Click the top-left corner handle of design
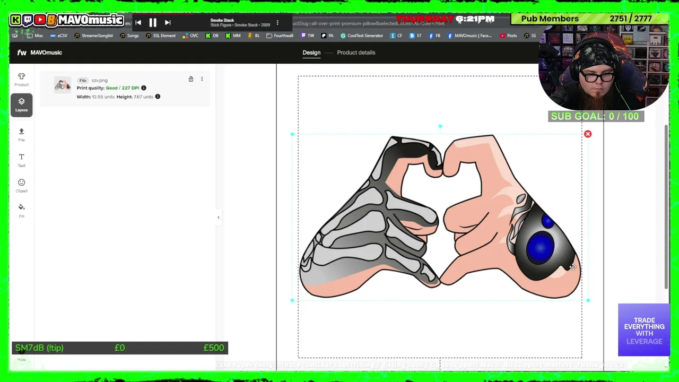Viewport: 679px width, 382px height. (x=292, y=134)
